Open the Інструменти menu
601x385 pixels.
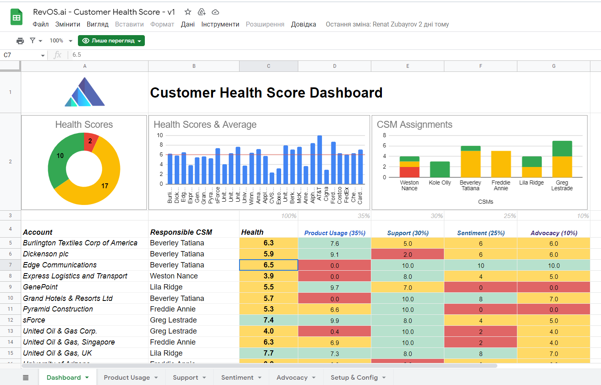pyautogui.click(x=220, y=24)
